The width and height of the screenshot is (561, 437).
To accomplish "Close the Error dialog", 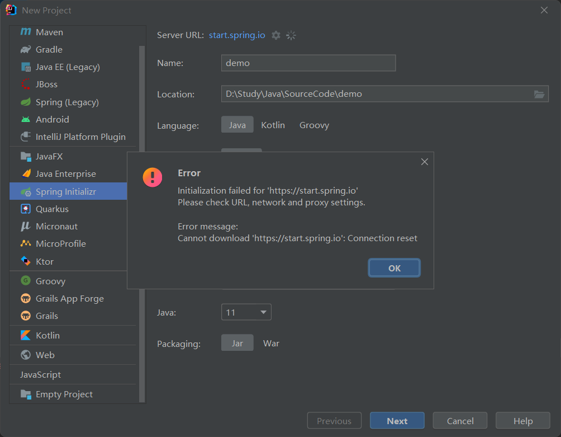I will point(424,162).
